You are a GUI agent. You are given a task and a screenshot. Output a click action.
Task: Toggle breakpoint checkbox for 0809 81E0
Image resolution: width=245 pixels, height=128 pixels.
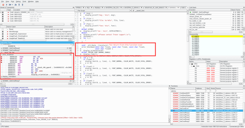3,14
